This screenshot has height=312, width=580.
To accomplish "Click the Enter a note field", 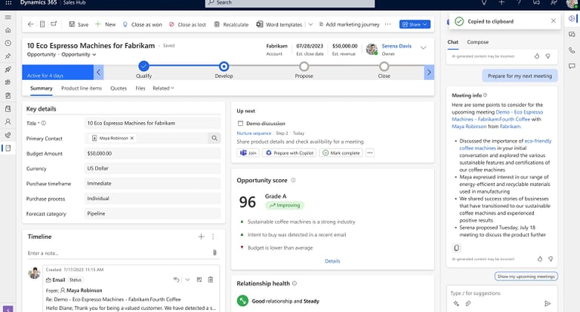I will point(119,253).
